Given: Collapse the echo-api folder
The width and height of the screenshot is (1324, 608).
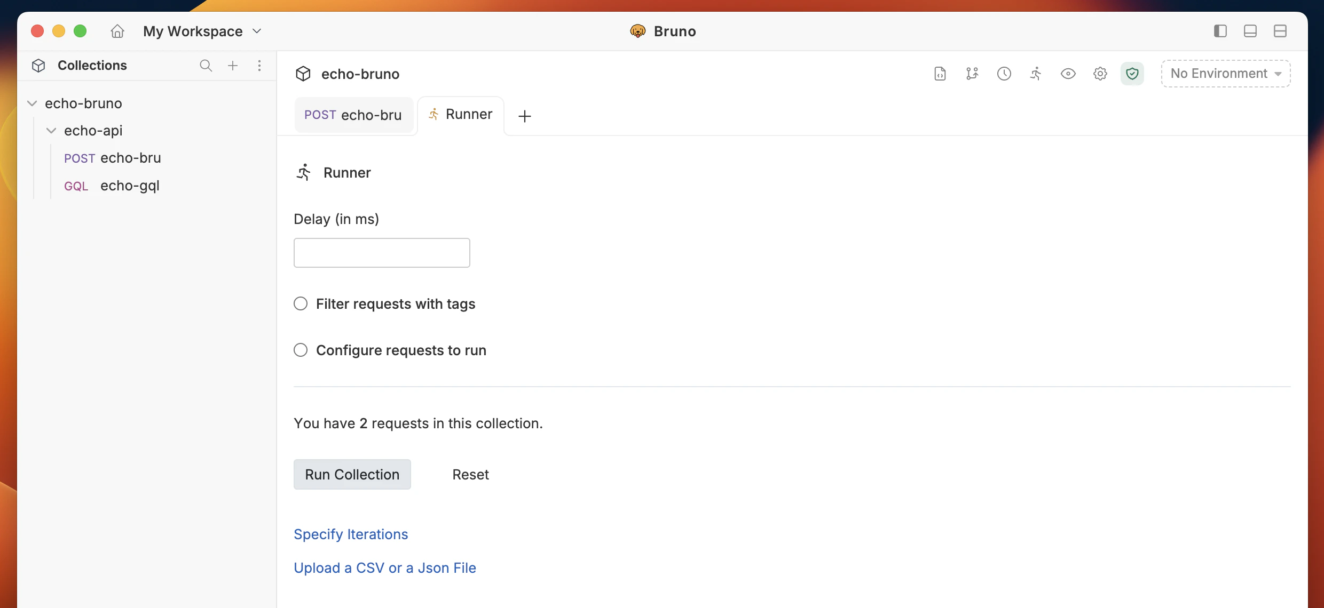Looking at the screenshot, I should pyautogui.click(x=51, y=131).
